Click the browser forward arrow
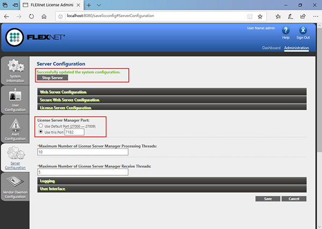 coord(19,17)
